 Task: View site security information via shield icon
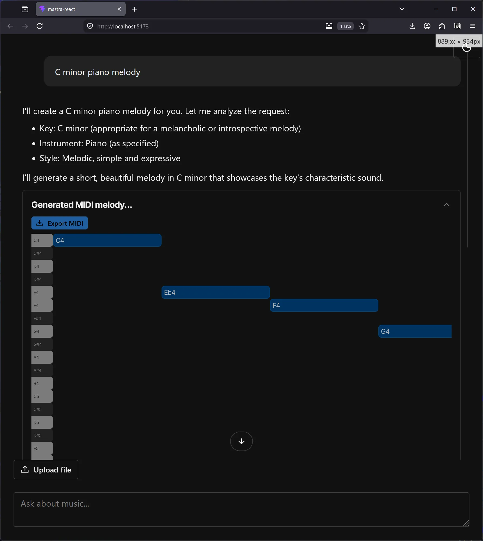[x=90, y=26]
